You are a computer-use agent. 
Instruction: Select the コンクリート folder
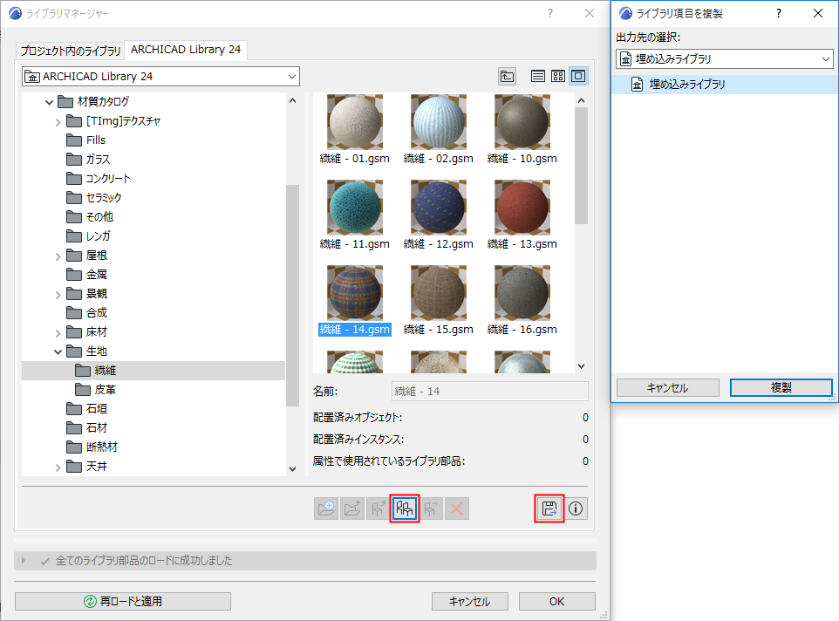(99, 179)
